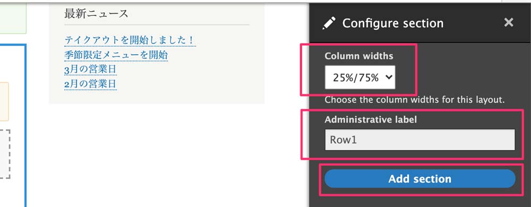Click the 最新ニュース block heading
This screenshot has height=207, width=531.
click(x=96, y=14)
